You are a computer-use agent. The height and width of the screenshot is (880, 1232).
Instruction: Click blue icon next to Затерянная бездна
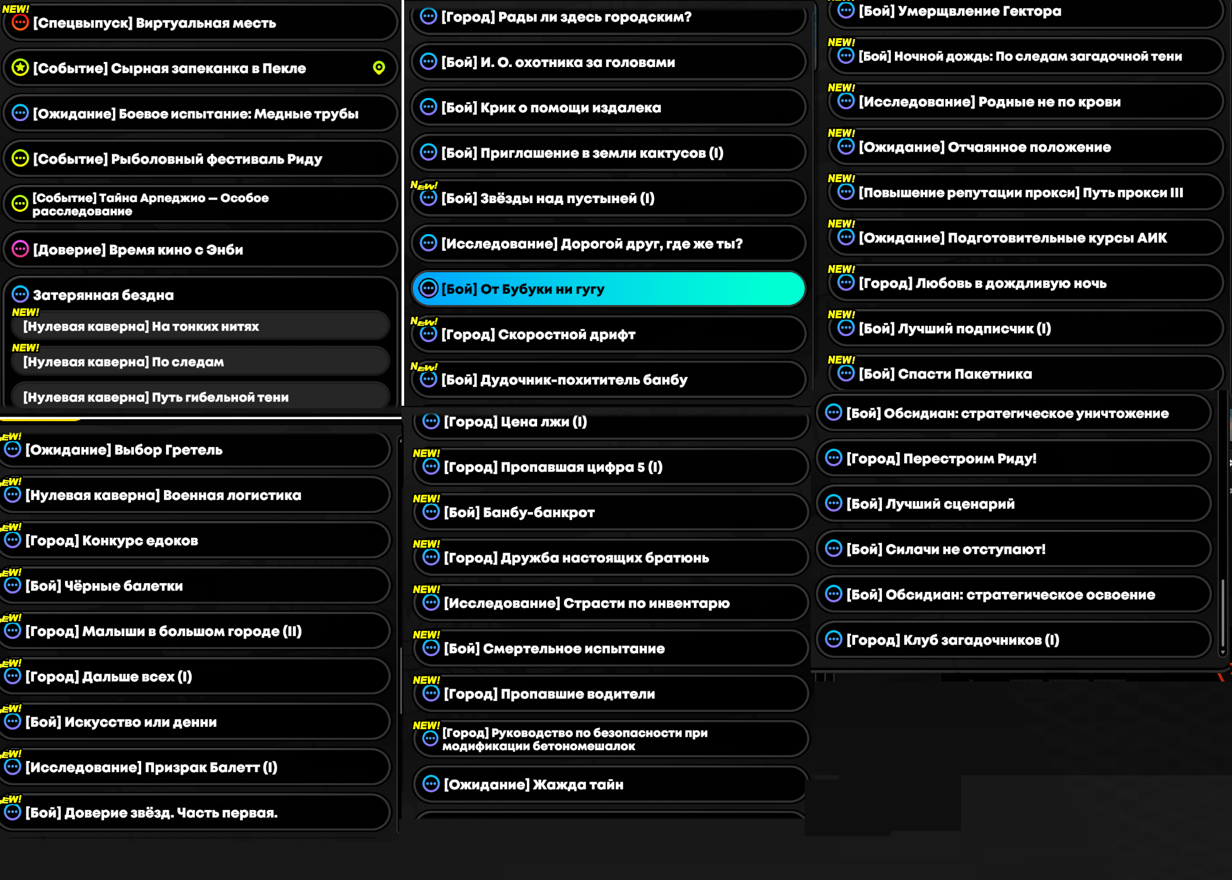tap(20, 294)
